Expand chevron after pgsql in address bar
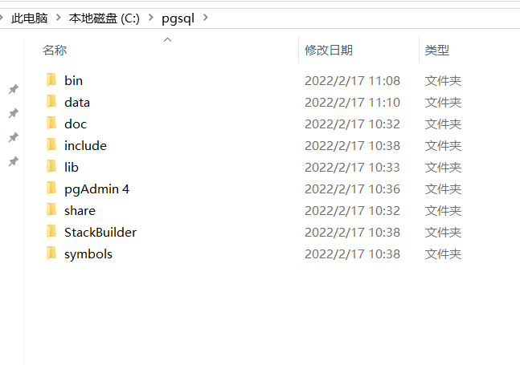The image size is (520, 365). pyautogui.click(x=206, y=17)
